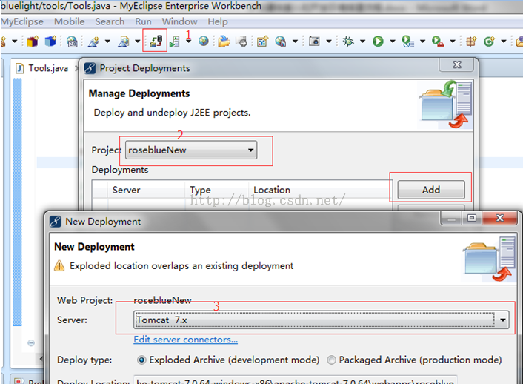
Task: Open the Help menu
Action: point(218,21)
